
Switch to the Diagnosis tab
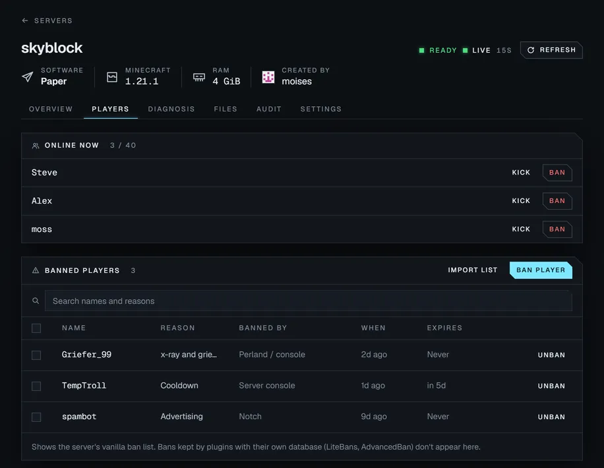(x=171, y=109)
